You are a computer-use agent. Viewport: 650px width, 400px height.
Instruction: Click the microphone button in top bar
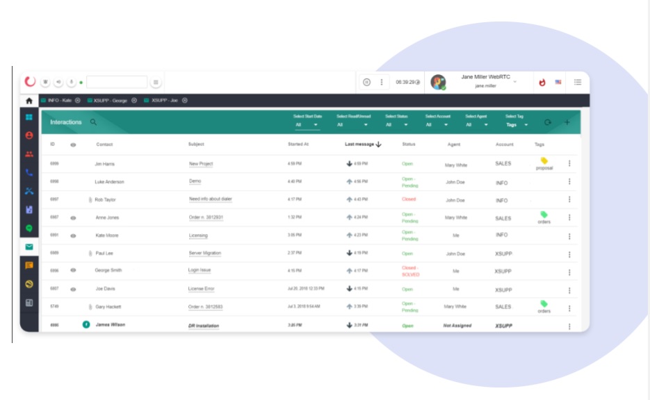(x=72, y=82)
